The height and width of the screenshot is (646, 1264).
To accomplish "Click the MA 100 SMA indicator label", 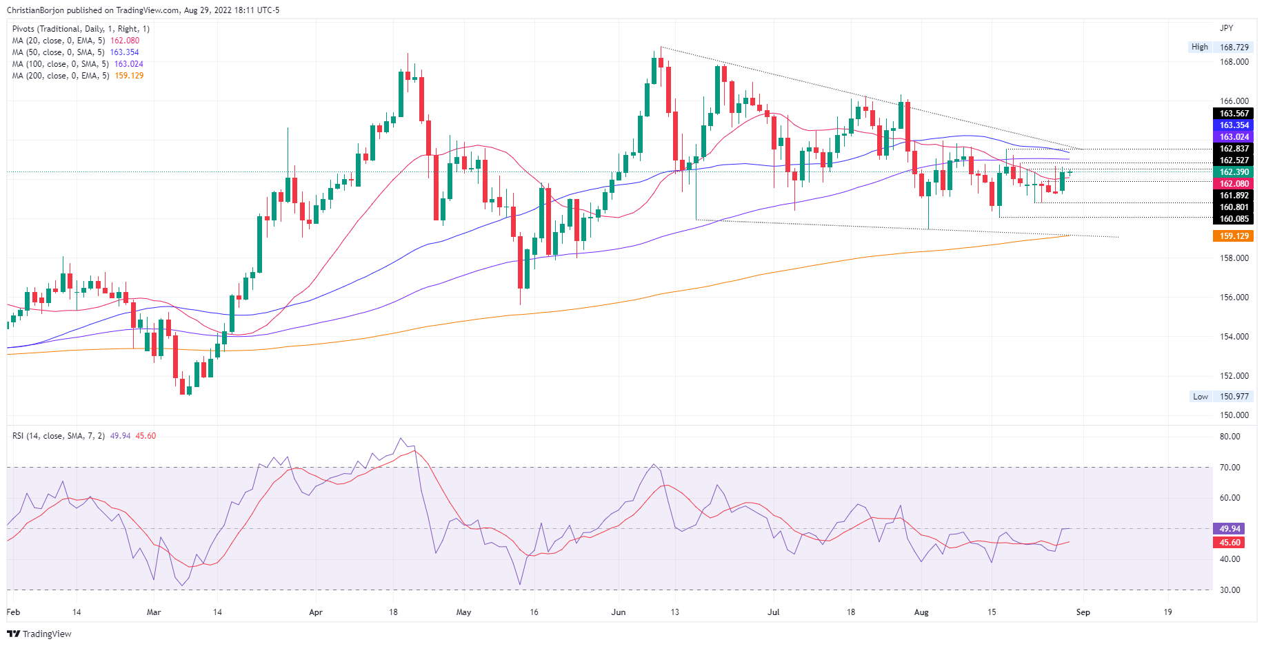I will (x=78, y=64).
